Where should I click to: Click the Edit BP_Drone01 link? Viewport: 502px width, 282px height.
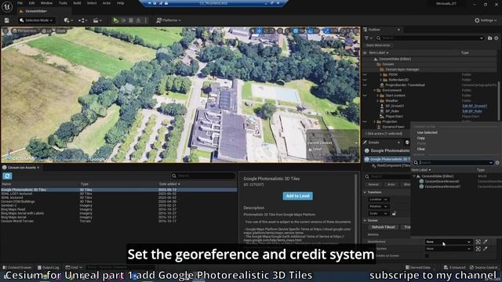coord(475,106)
